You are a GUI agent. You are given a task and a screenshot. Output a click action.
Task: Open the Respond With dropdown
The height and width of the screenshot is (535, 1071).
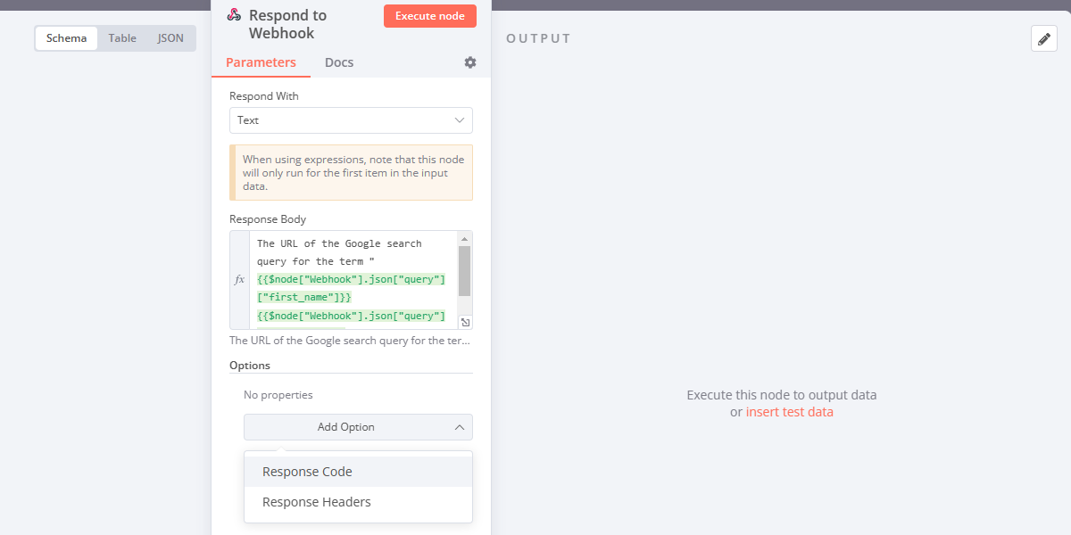pos(351,120)
